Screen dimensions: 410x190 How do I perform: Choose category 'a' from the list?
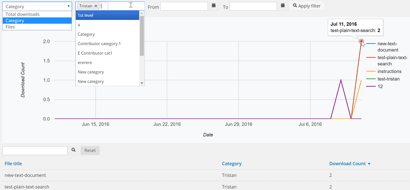[x=107, y=25]
